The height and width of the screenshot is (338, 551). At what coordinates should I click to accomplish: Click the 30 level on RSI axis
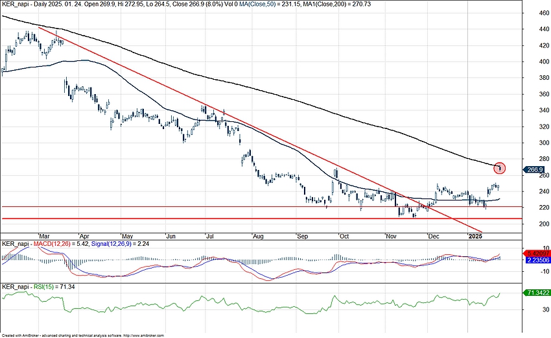(x=529, y=310)
